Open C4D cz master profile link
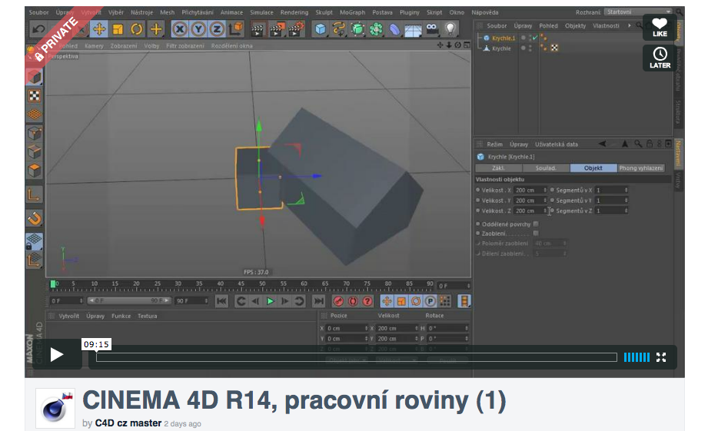The image size is (708, 431). coord(128,423)
